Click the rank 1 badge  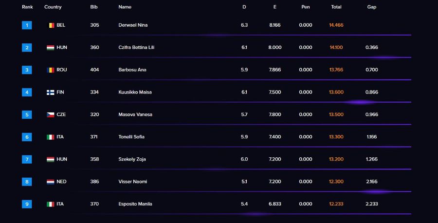coord(27,25)
